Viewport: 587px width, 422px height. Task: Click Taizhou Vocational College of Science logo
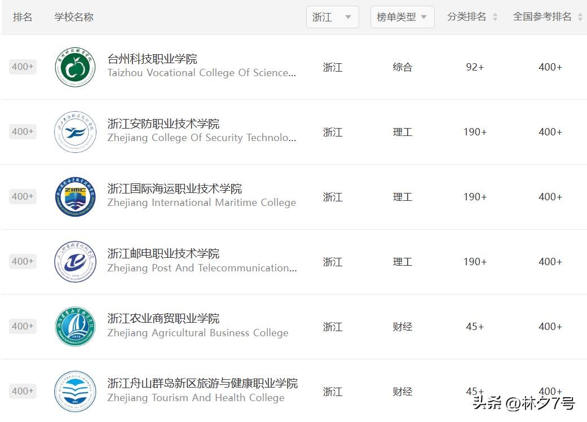point(71,67)
